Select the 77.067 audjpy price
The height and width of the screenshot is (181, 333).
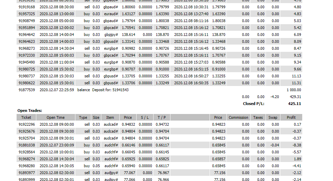[130, 173]
